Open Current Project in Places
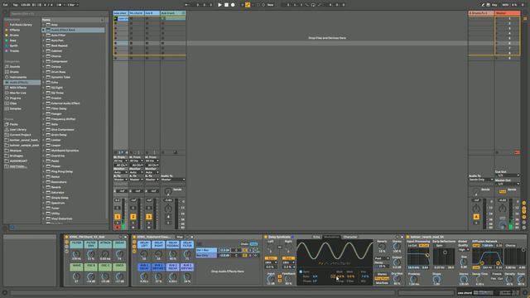Image resolution: width=530 pixels, height=298 pixels. click(20, 135)
